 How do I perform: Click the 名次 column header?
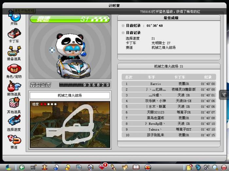[129, 77]
